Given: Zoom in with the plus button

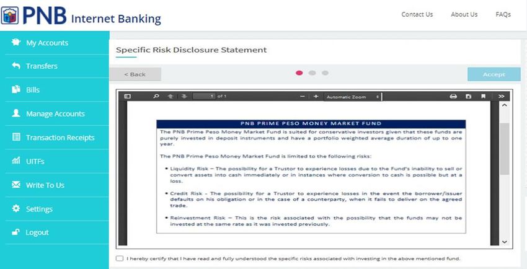Looking at the screenshot, I should pos(316,97).
